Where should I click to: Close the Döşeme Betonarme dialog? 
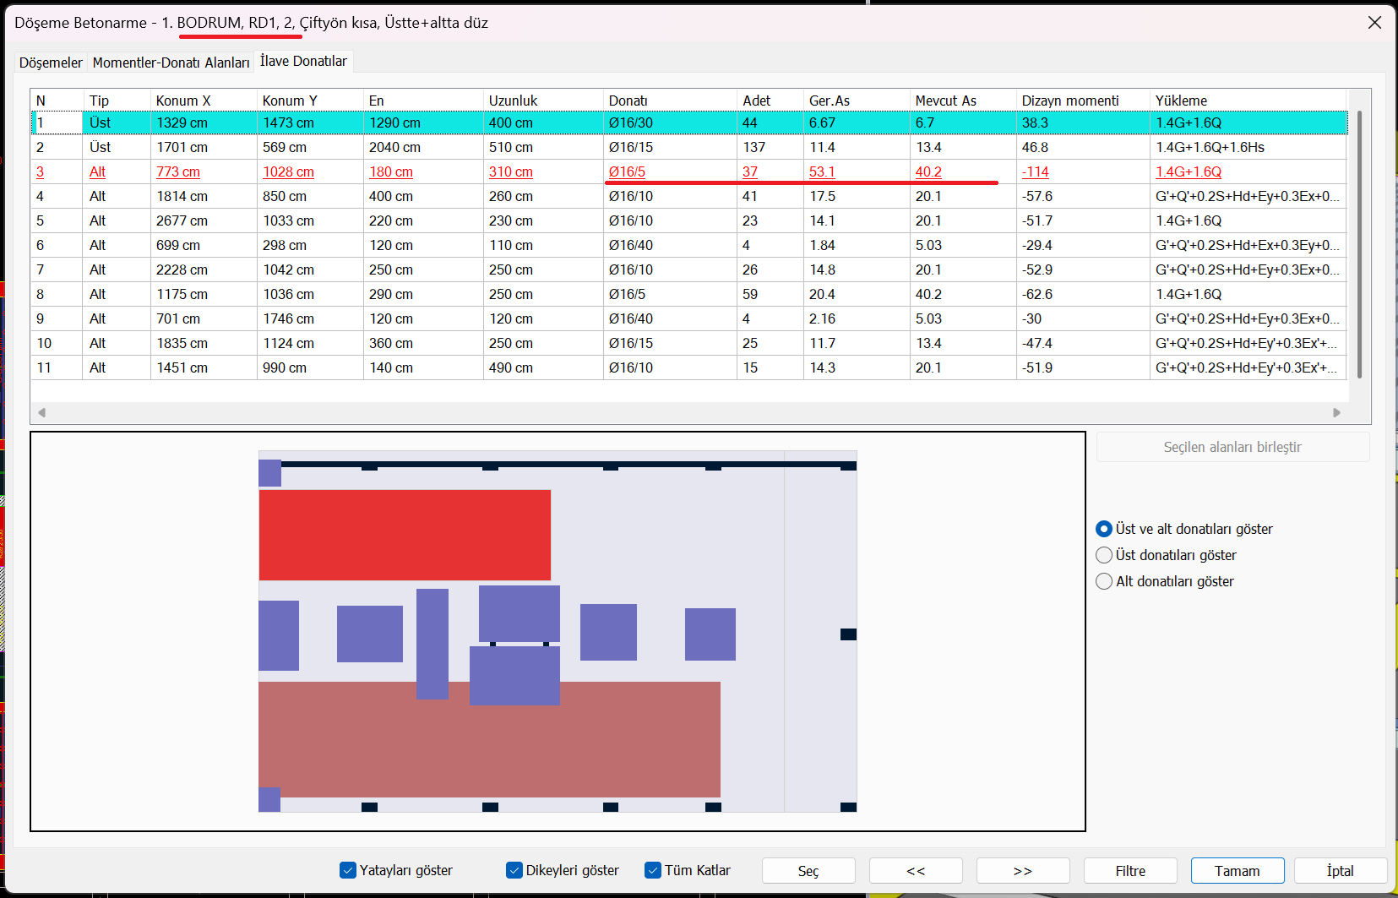tap(1374, 23)
